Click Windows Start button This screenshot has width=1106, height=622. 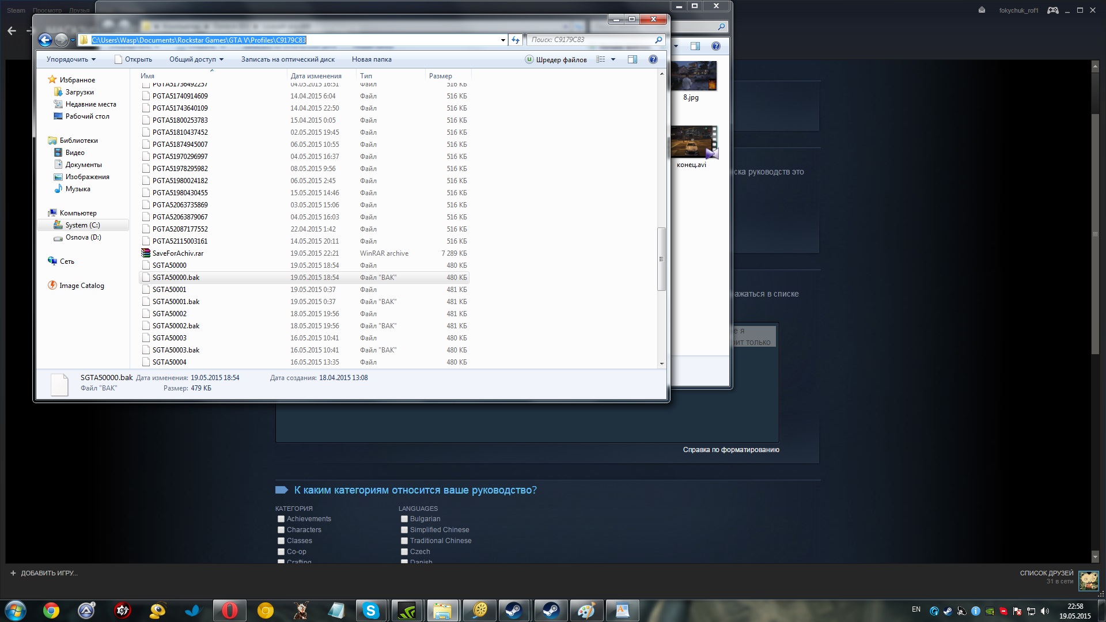tap(16, 610)
